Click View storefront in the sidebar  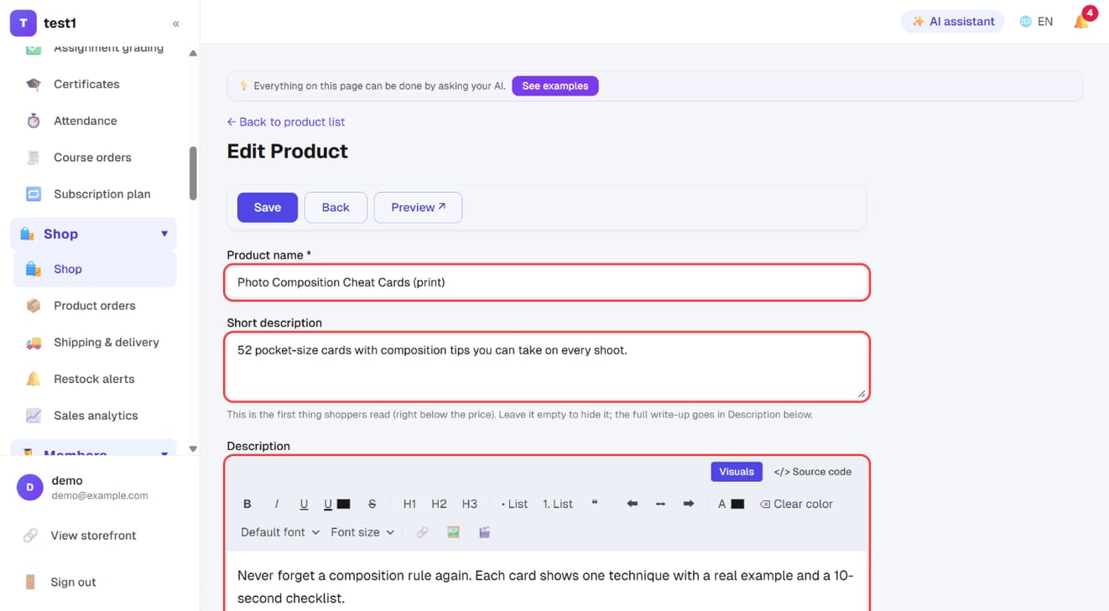tap(93, 536)
